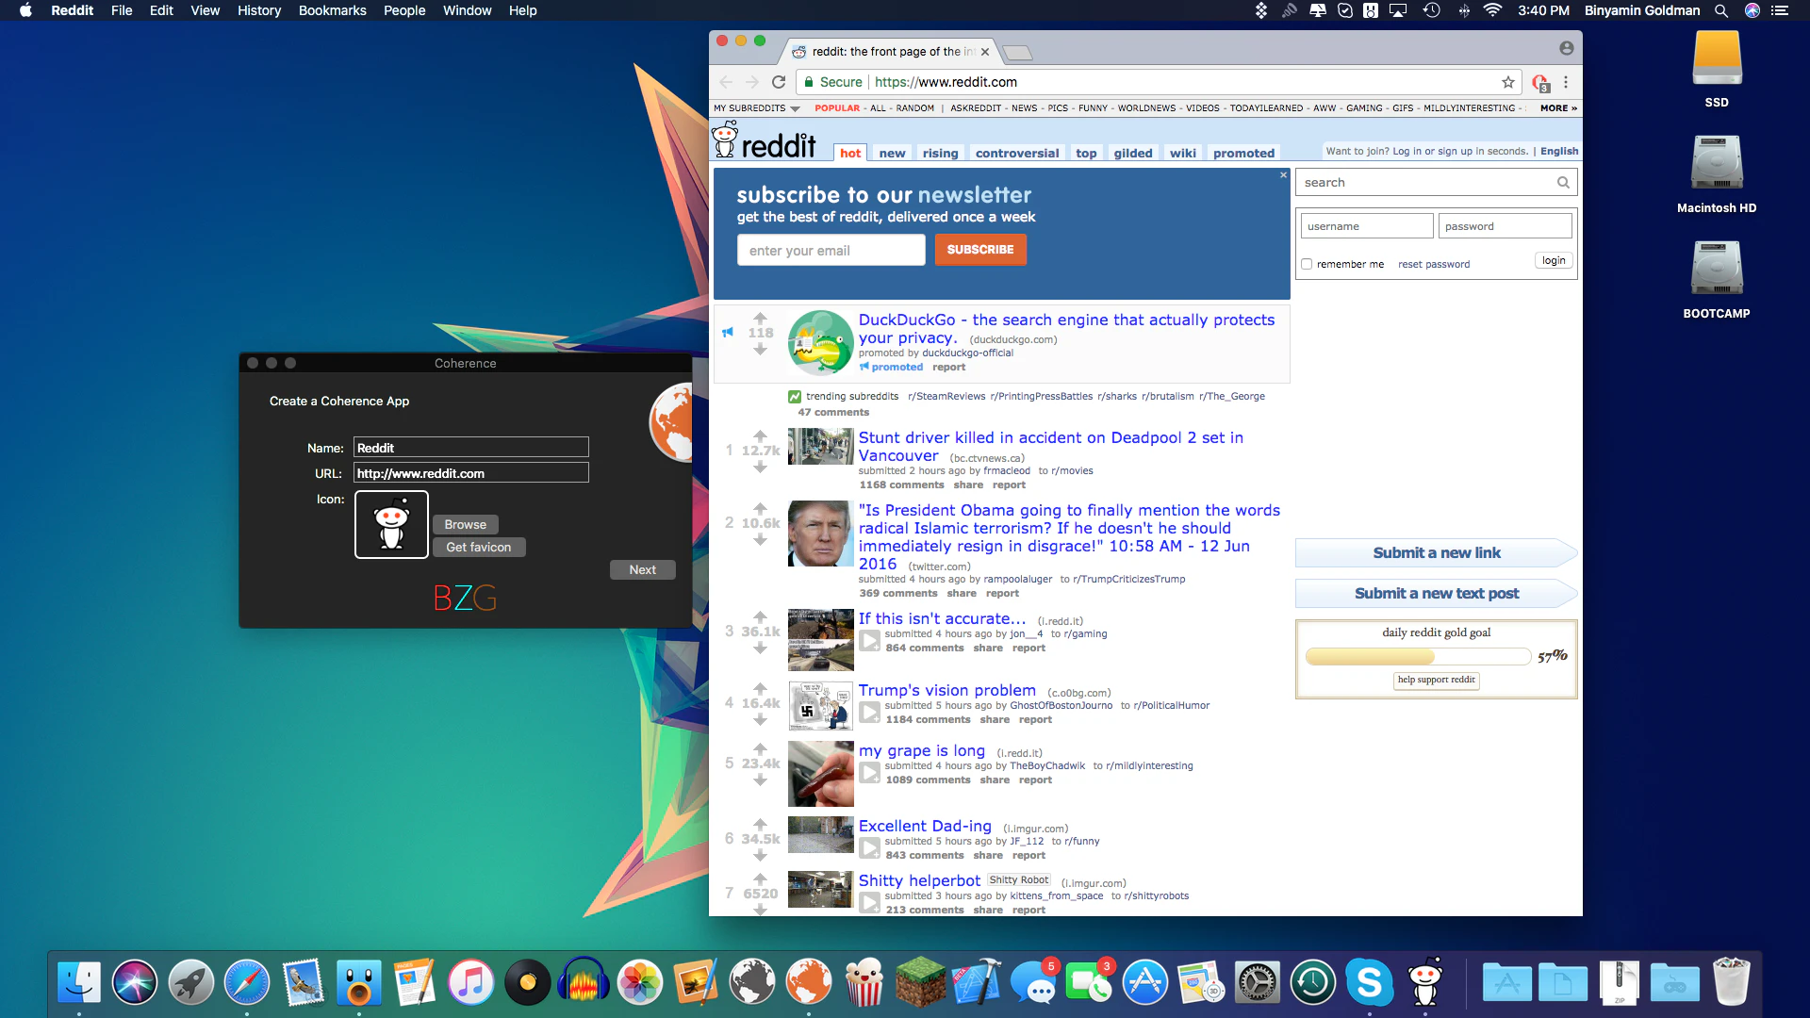Open the Bookmarks menu
The width and height of the screenshot is (1810, 1018).
click(x=332, y=10)
